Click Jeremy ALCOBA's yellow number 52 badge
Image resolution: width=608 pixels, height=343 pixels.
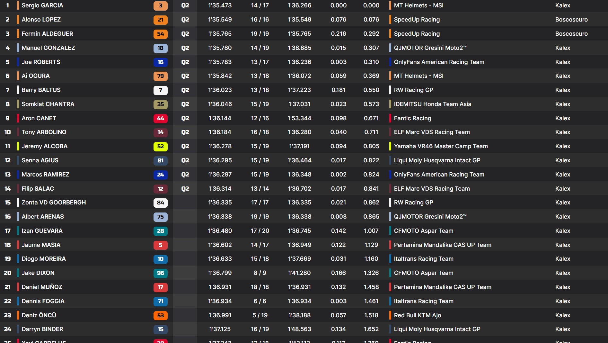click(x=160, y=146)
